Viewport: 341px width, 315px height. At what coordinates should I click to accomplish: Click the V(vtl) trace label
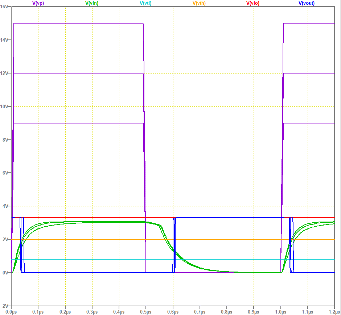145,4
